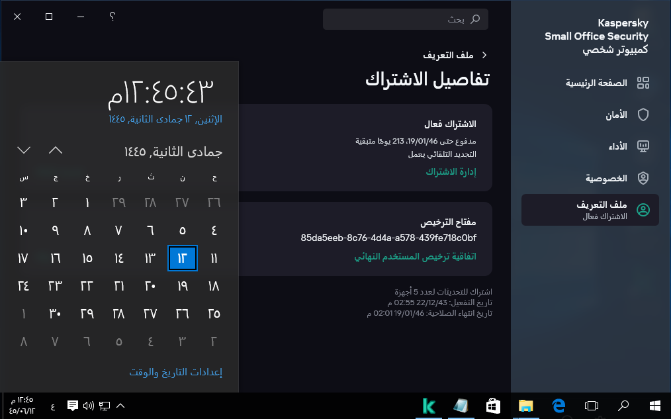This screenshot has height=419, width=671.
Task: Click the search field بحث
Action: (x=405, y=19)
